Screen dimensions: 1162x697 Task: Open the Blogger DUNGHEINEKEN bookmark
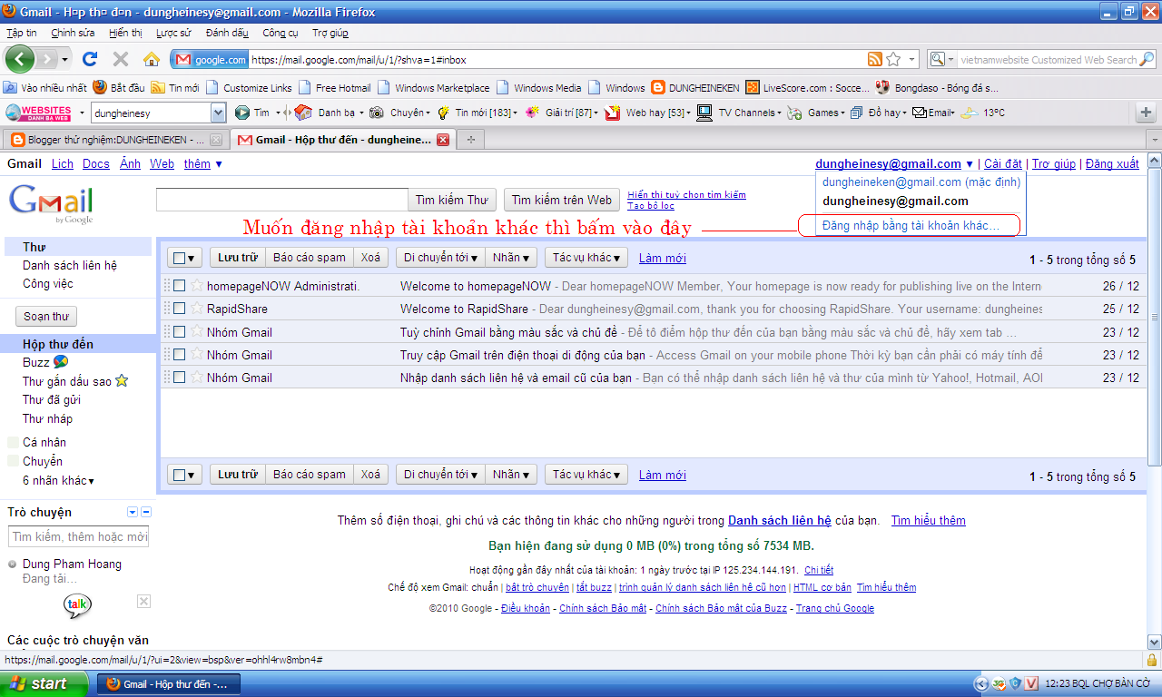click(x=695, y=88)
